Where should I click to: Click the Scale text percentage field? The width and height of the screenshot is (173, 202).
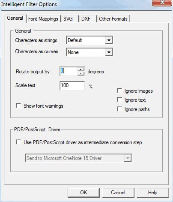pos(72,86)
